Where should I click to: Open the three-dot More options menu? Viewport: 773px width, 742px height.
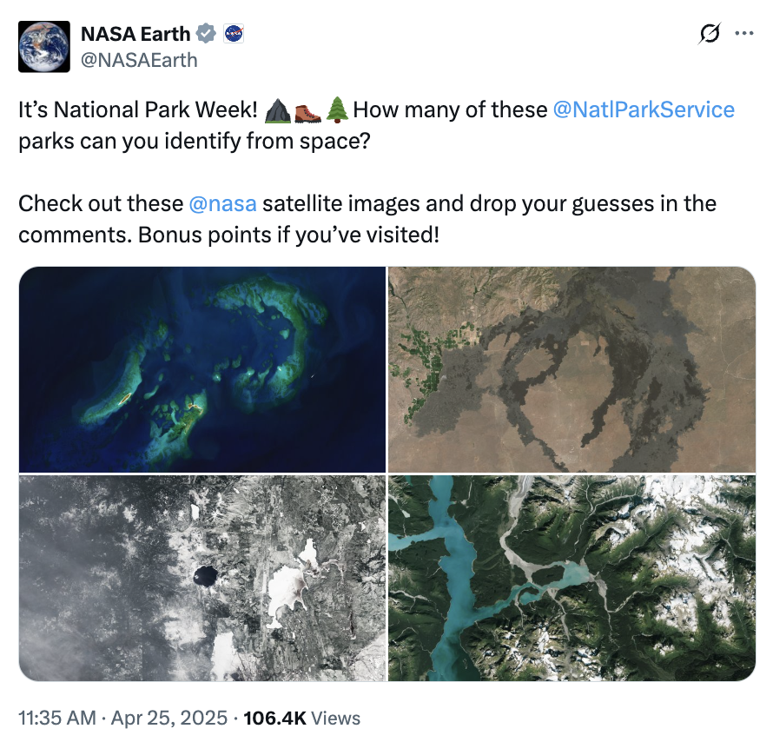point(744,34)
